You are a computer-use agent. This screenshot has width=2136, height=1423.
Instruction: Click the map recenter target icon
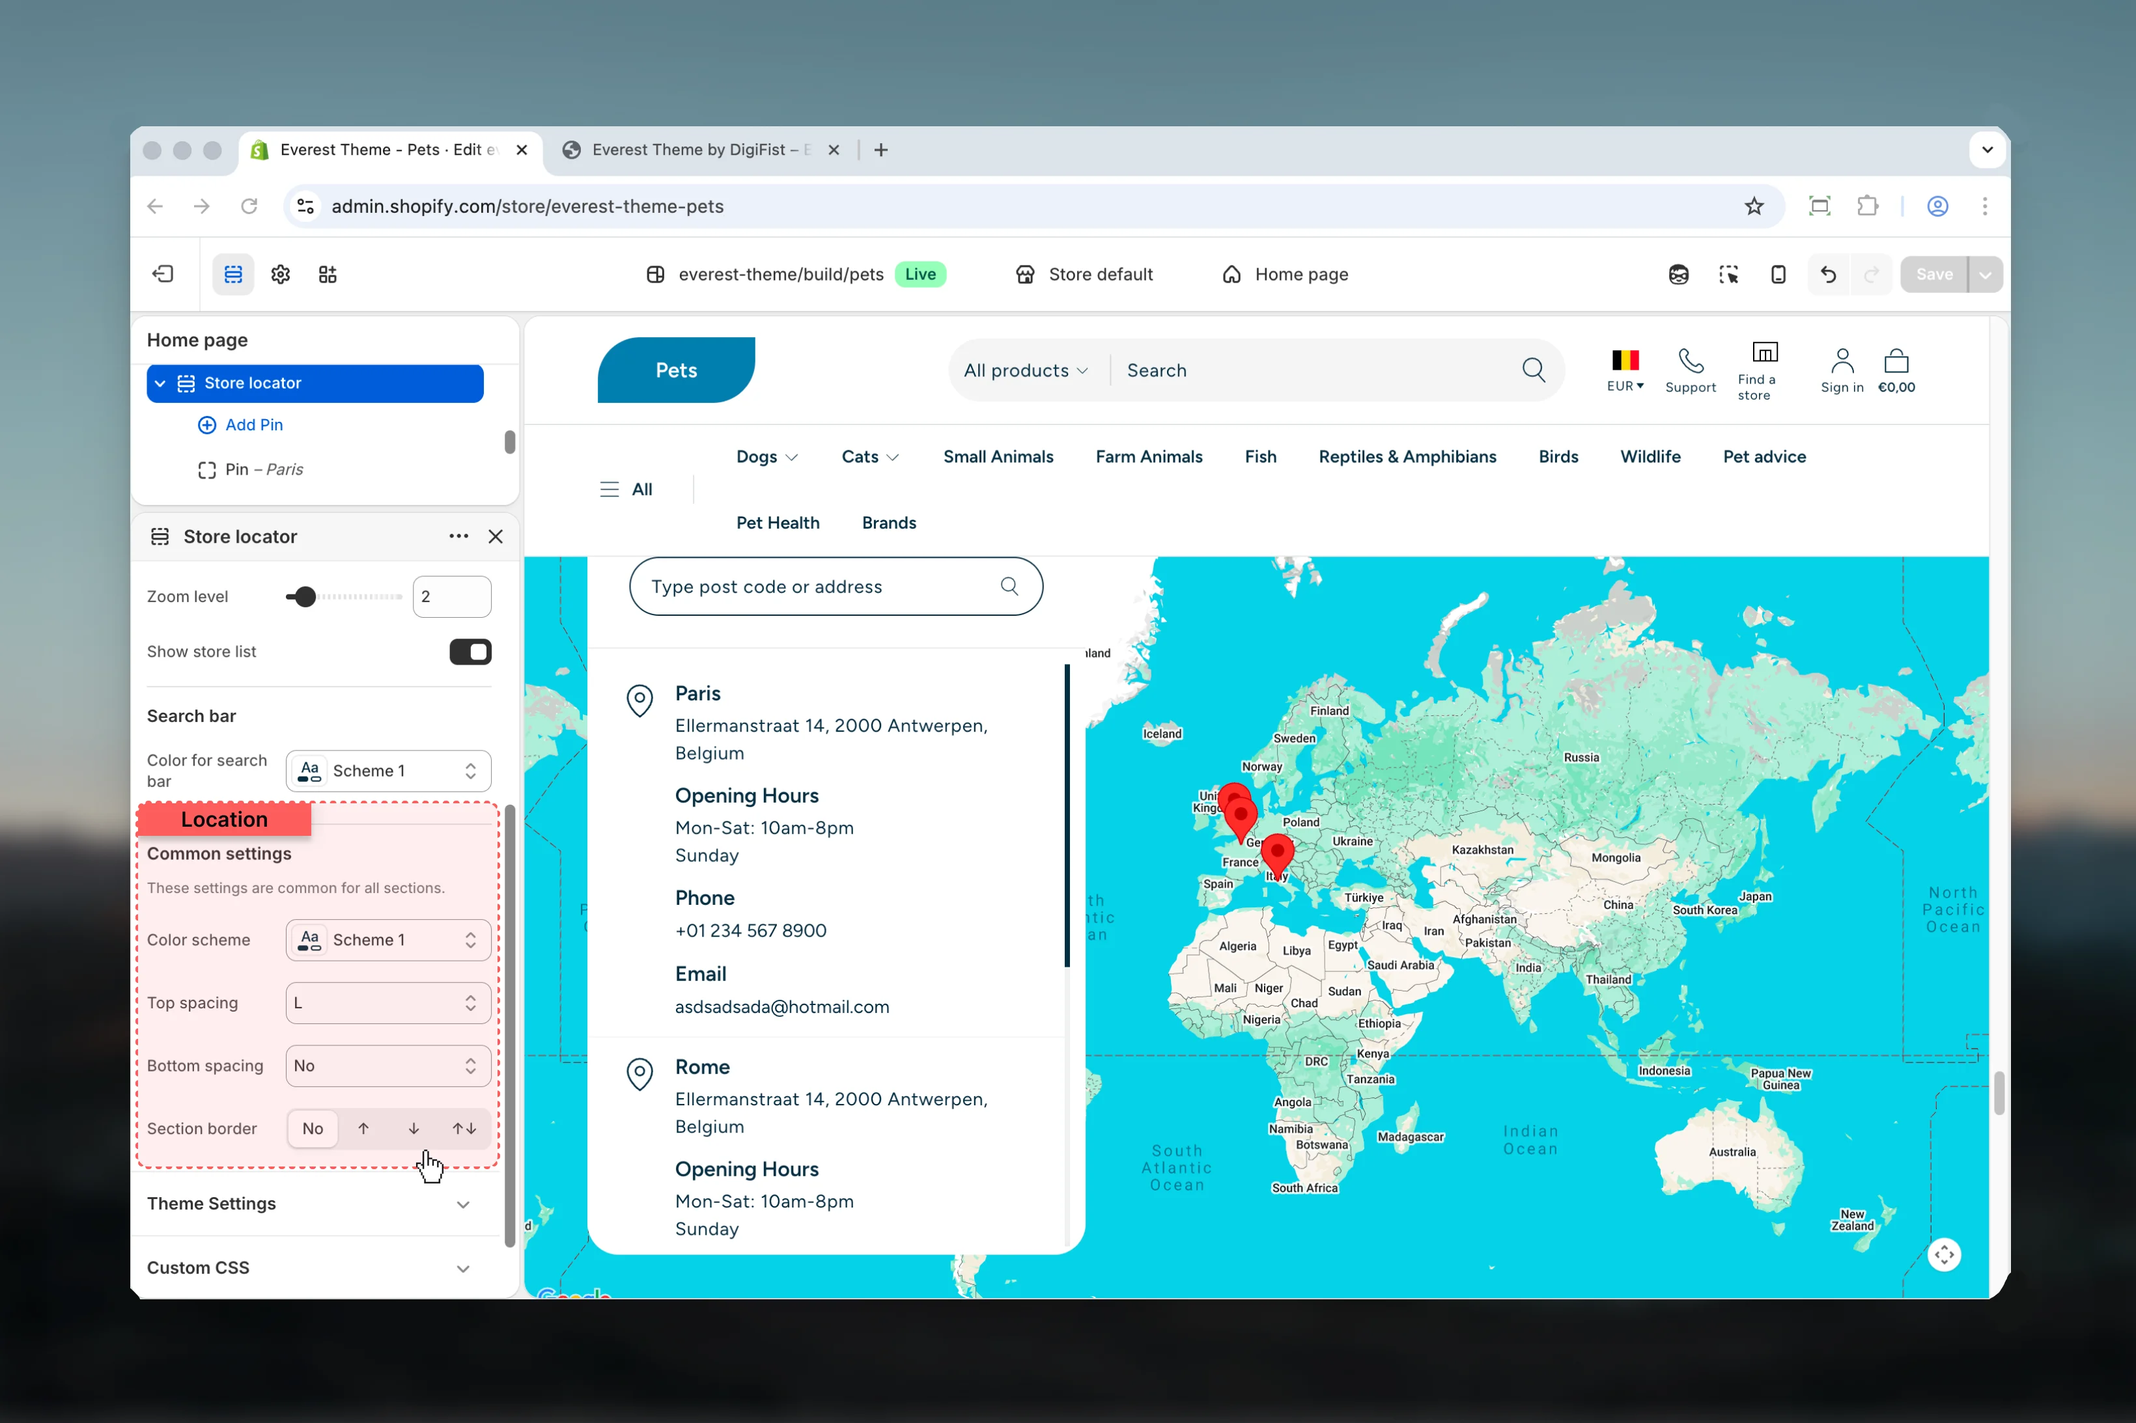1943,1255
